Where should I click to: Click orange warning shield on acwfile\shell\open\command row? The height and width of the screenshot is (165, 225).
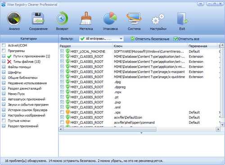[67, 122]
